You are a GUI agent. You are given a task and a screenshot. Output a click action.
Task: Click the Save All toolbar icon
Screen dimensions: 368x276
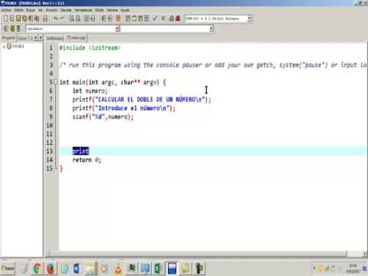[25, 18]
